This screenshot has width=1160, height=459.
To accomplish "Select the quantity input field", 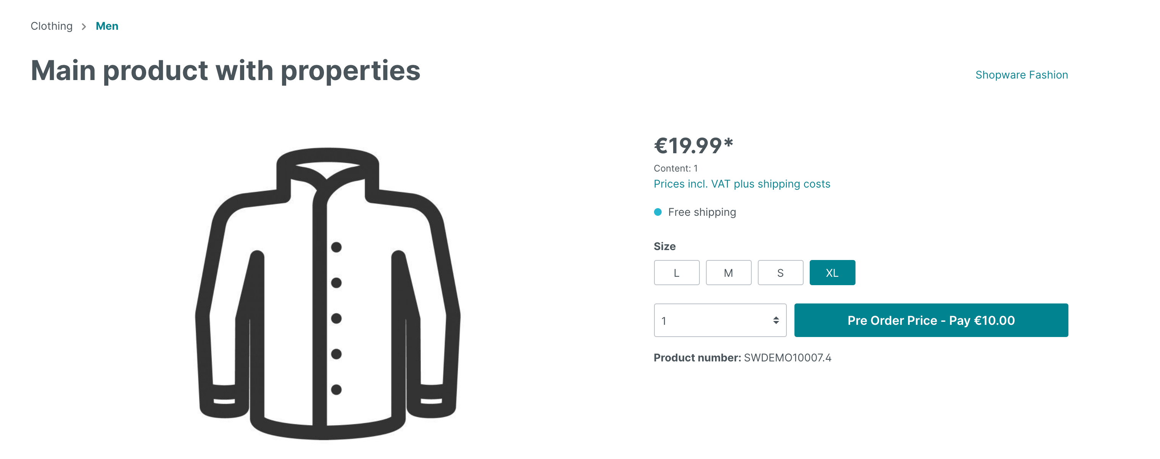I will 702,320.
